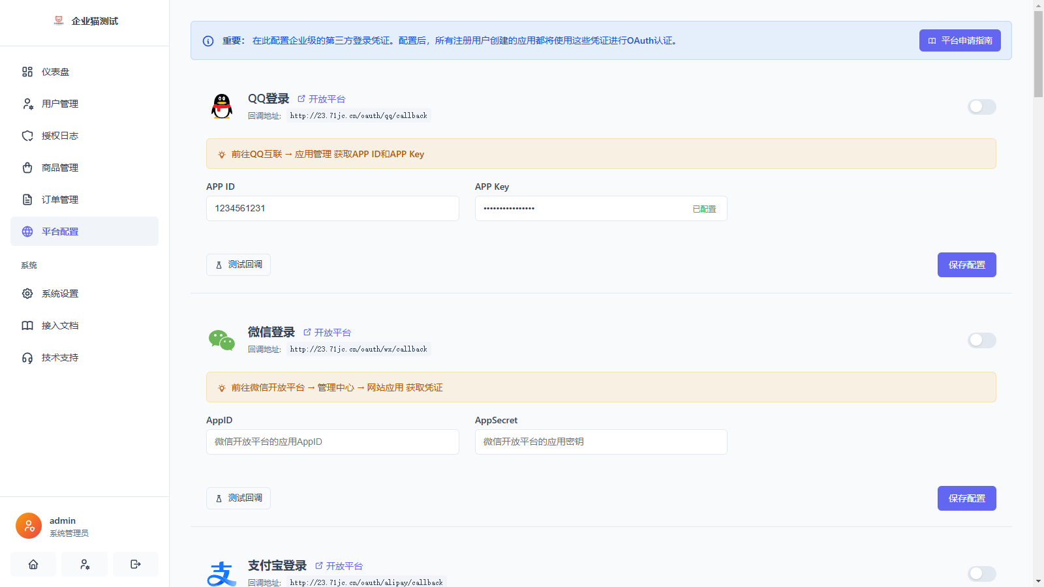Enable the 微信登录 toggle switch

tap(981, 340)
